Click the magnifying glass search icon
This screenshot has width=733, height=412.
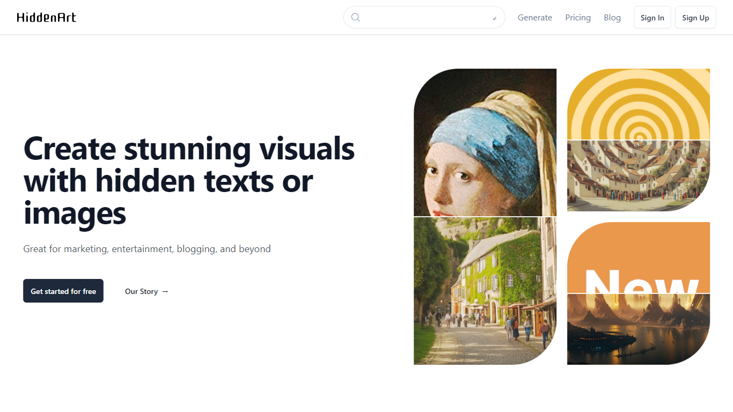pyautogui.click(x=355, y=17)
